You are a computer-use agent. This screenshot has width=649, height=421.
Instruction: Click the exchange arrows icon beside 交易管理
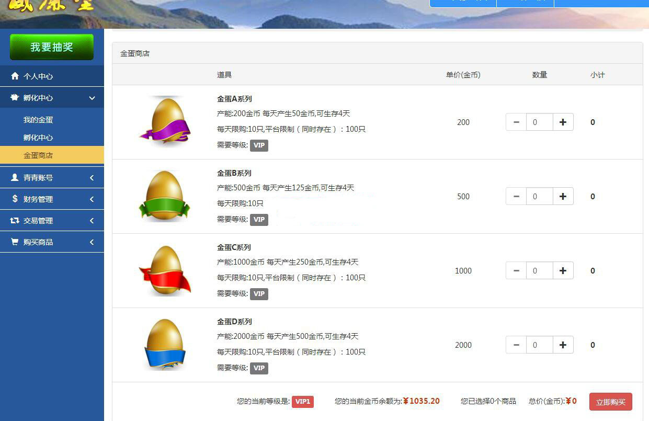point(15,221)
